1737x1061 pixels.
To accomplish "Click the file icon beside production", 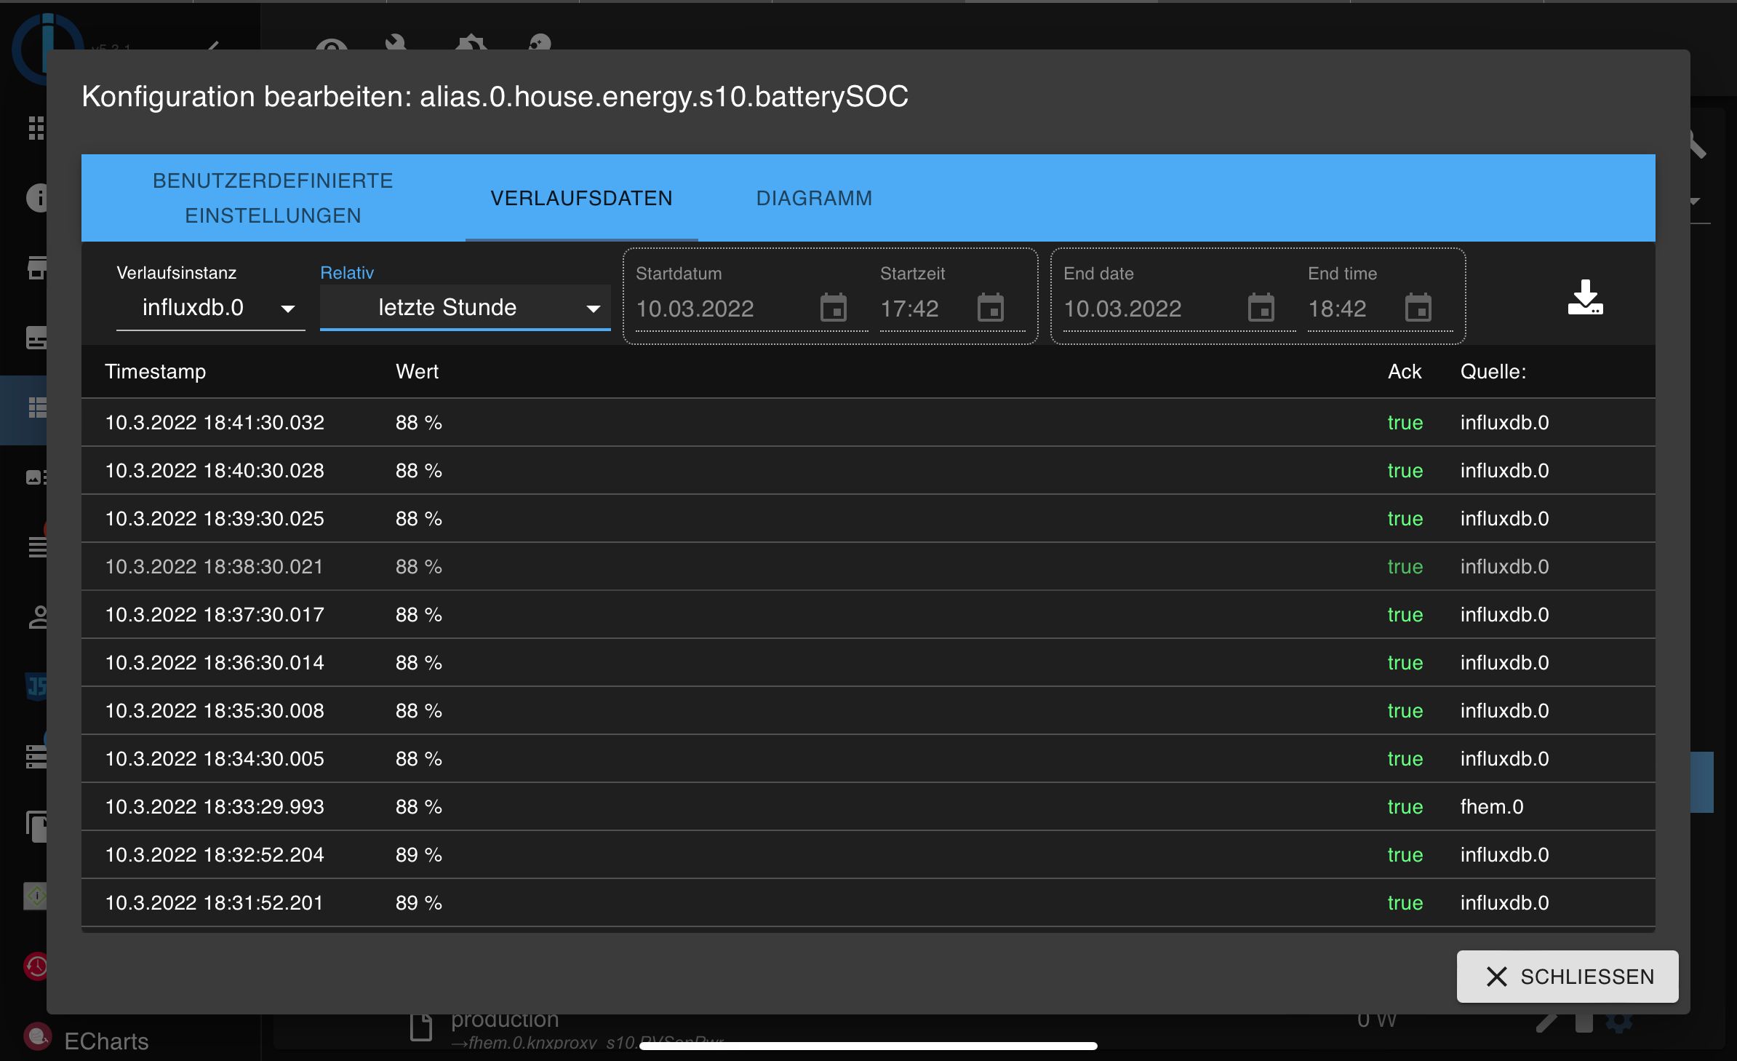I will pyautogui.click(x=421, y=1028).
